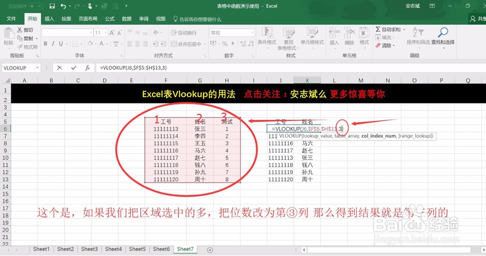Switch to Sheet4 tab
Viewport: 486px width, 256px height.
coord(113,249)
